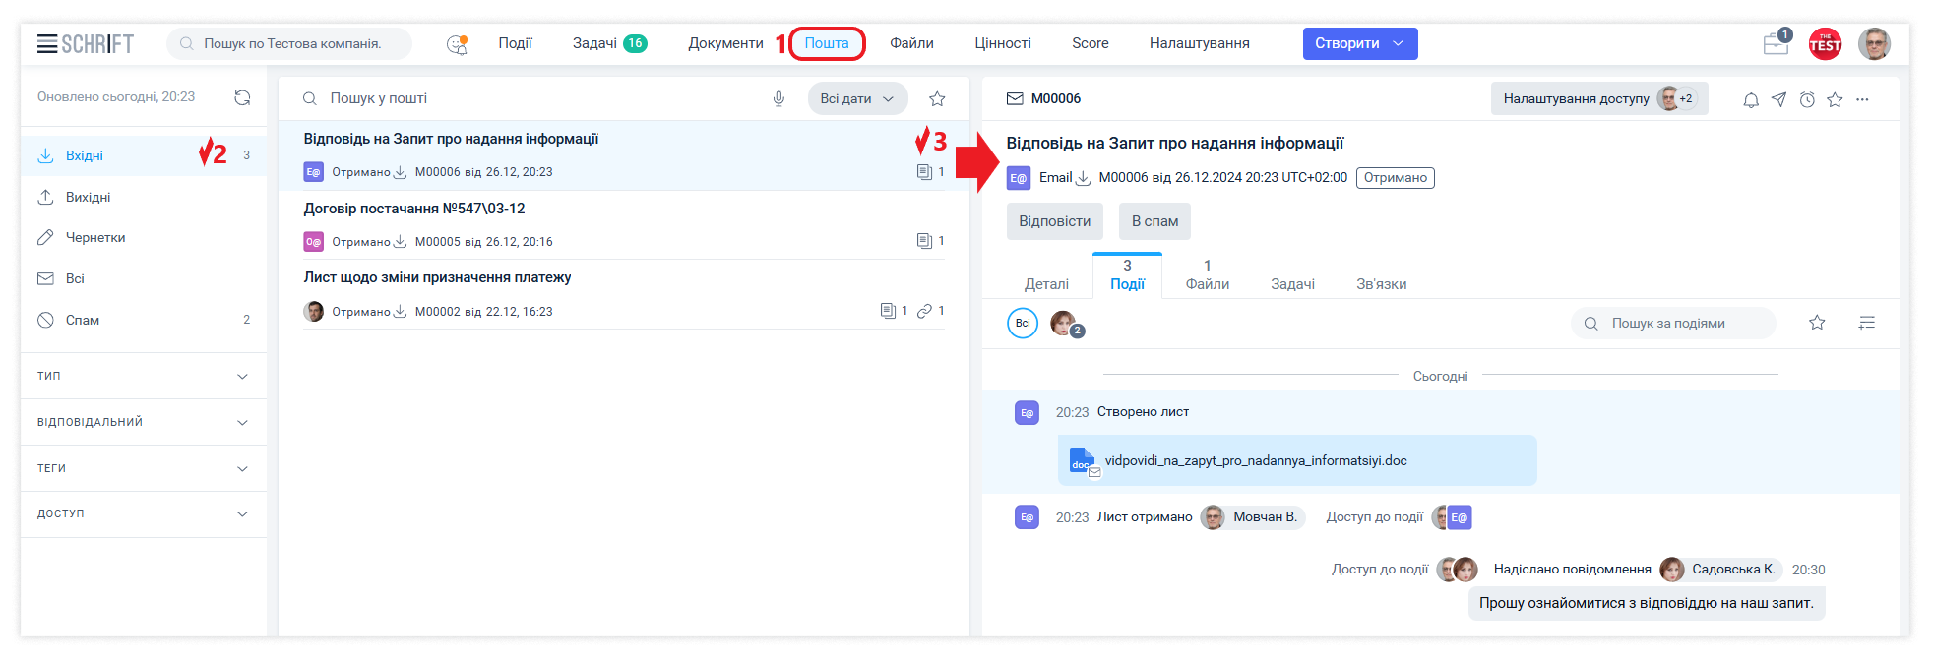Click the alarm clock reminder icon
Screen dimensions: 1933x663
pyautogui.click(x=1807, y=99)
